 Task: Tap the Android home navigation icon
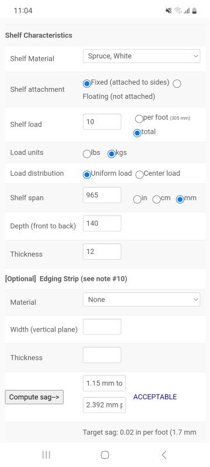[104, 455]
